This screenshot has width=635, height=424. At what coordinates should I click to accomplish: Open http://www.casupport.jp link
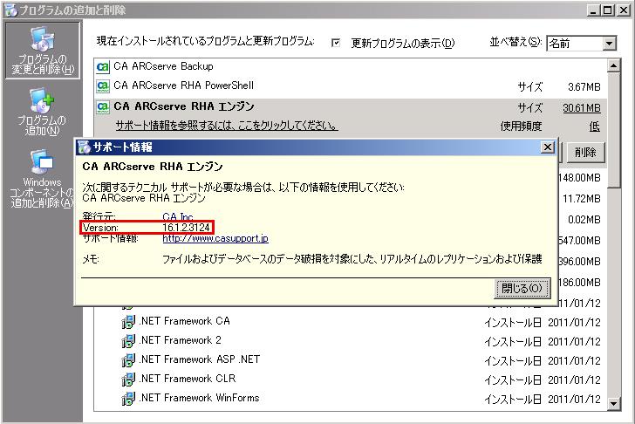(215, 238)
